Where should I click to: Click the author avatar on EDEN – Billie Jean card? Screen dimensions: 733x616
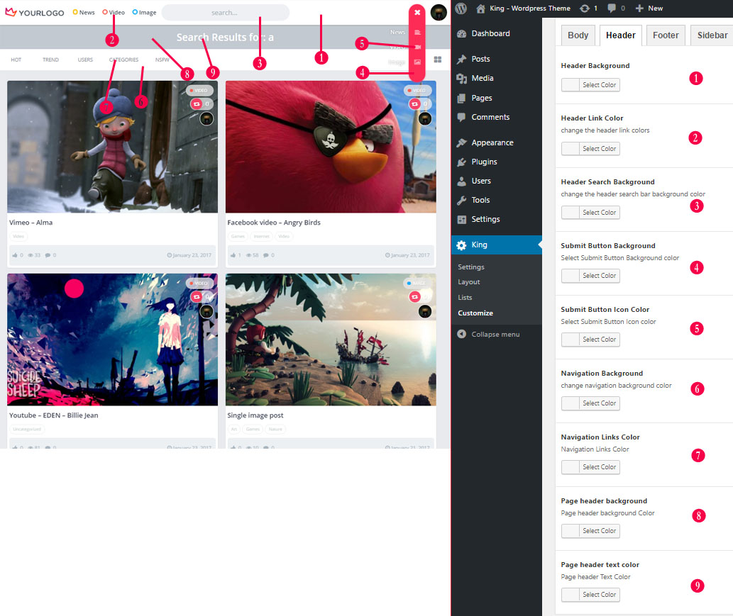(x=206, y=311)
